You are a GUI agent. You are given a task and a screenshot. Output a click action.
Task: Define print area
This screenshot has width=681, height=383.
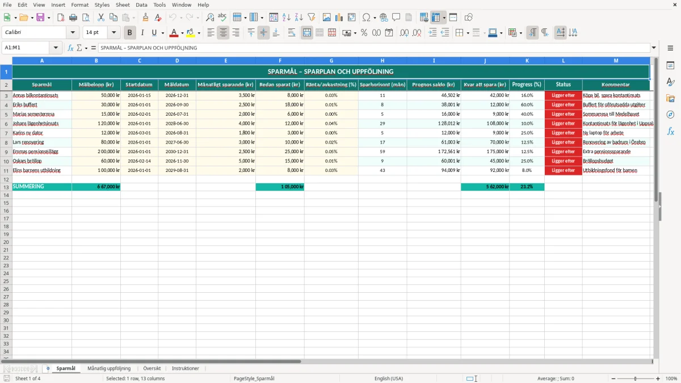pos(424,18)
